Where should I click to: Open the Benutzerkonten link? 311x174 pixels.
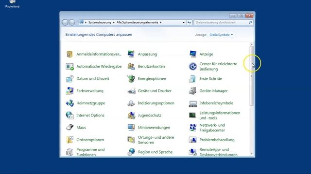coord(151,66)
